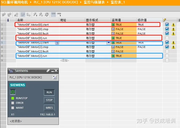Click the grey MAINT LED indicator

click(x=13, y=108)
